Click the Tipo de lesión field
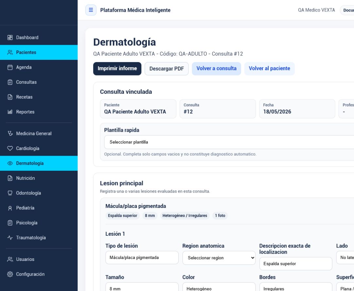The height and width of the screenshot is (291, 354). coord(142,257)
